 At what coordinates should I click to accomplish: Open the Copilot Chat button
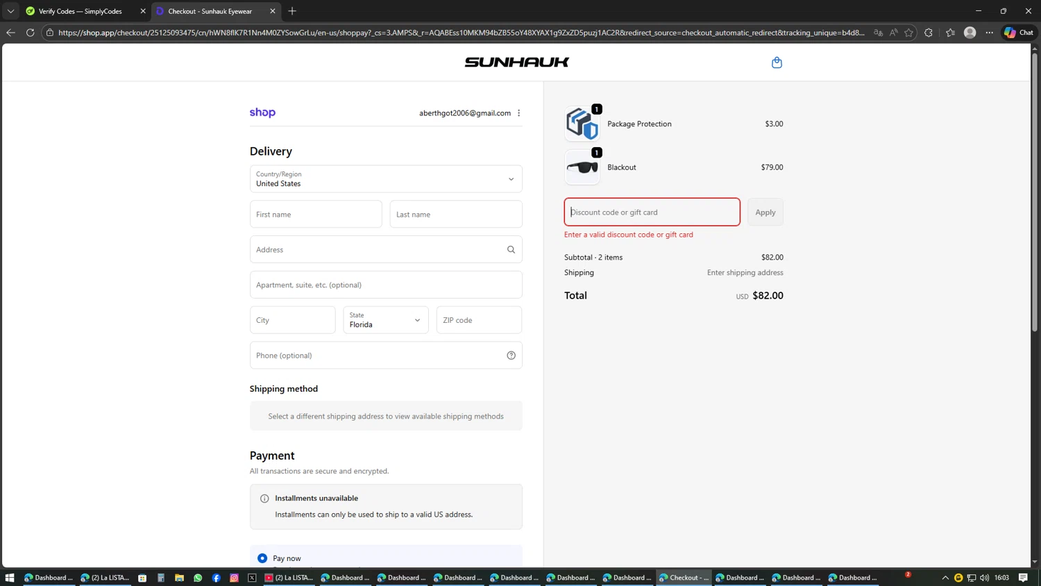tap(1019, 33)
